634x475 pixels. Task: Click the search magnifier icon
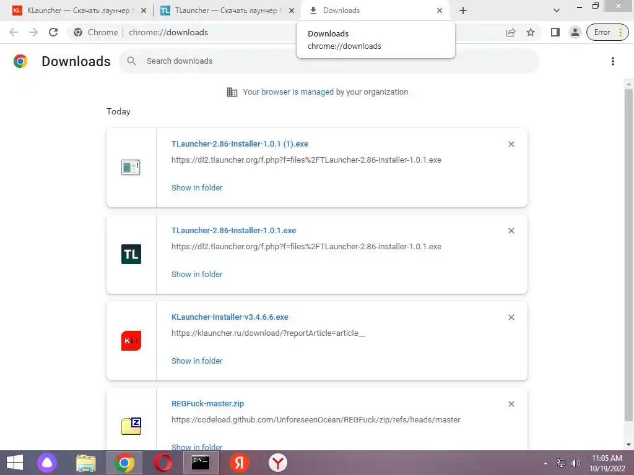pyautogui.click(x=131, y=61)
